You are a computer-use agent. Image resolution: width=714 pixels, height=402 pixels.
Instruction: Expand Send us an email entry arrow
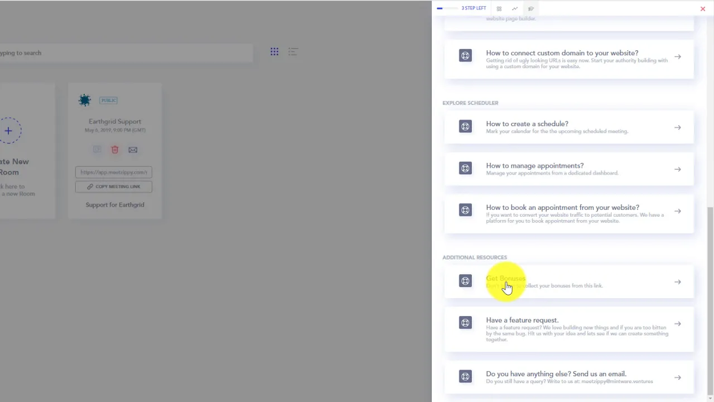(x=677, y=377)
